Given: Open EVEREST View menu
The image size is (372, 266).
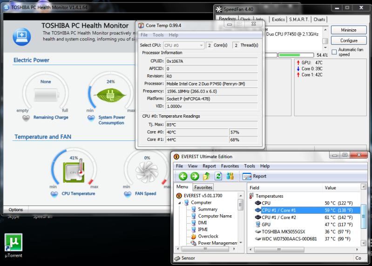Looking at the screenshot, I should coord(193,166).
